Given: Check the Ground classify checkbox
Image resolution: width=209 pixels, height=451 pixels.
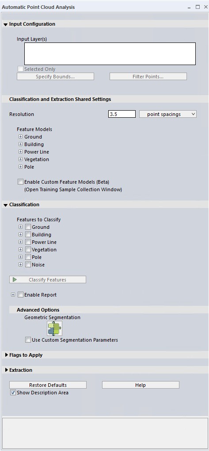Looking at the screenshot, I should pyautogui.click(x=28, y=227).
